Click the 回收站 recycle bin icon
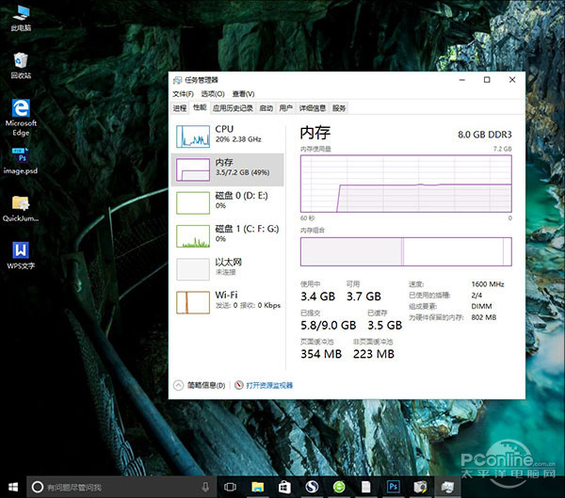 (x=21, y=66)
